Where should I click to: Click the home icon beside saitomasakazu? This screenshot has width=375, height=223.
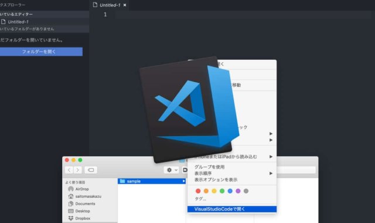[71, 197]
